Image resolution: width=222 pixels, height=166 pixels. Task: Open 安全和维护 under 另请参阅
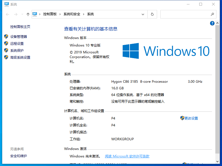(x=19, y=156)
